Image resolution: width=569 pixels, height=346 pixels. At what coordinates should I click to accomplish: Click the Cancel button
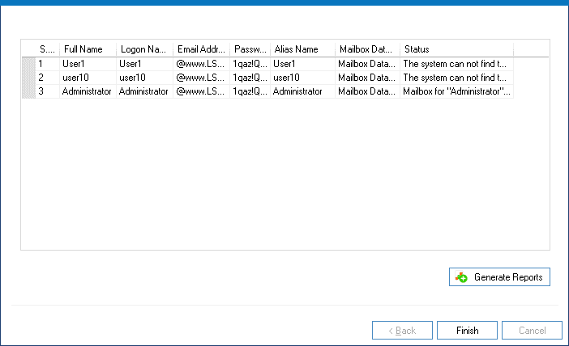click(532, 330)
